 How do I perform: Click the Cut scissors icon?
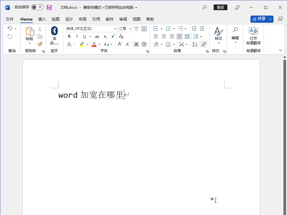click(x=40, y=29)
